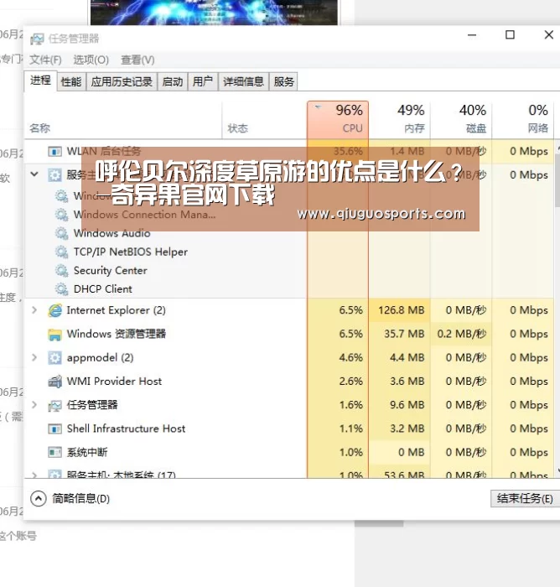This screenshot has width=560, height=587.
Task: Click the Task Manager title bar icon
Action: click(x=37, y=39)
